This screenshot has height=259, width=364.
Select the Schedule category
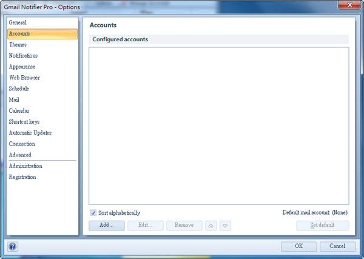[x=42, y=89]
